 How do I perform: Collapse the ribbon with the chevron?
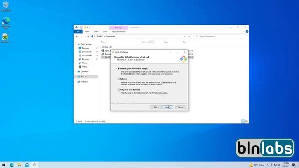(243, 32)
